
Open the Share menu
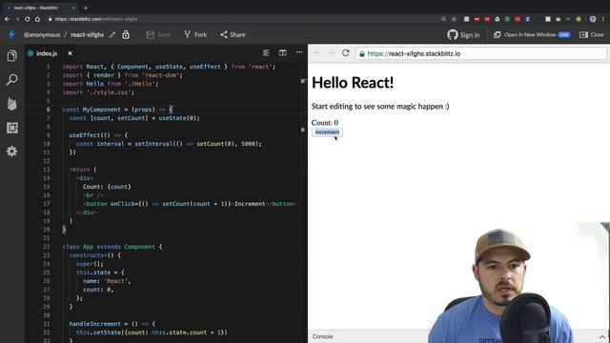pos(233,34)
